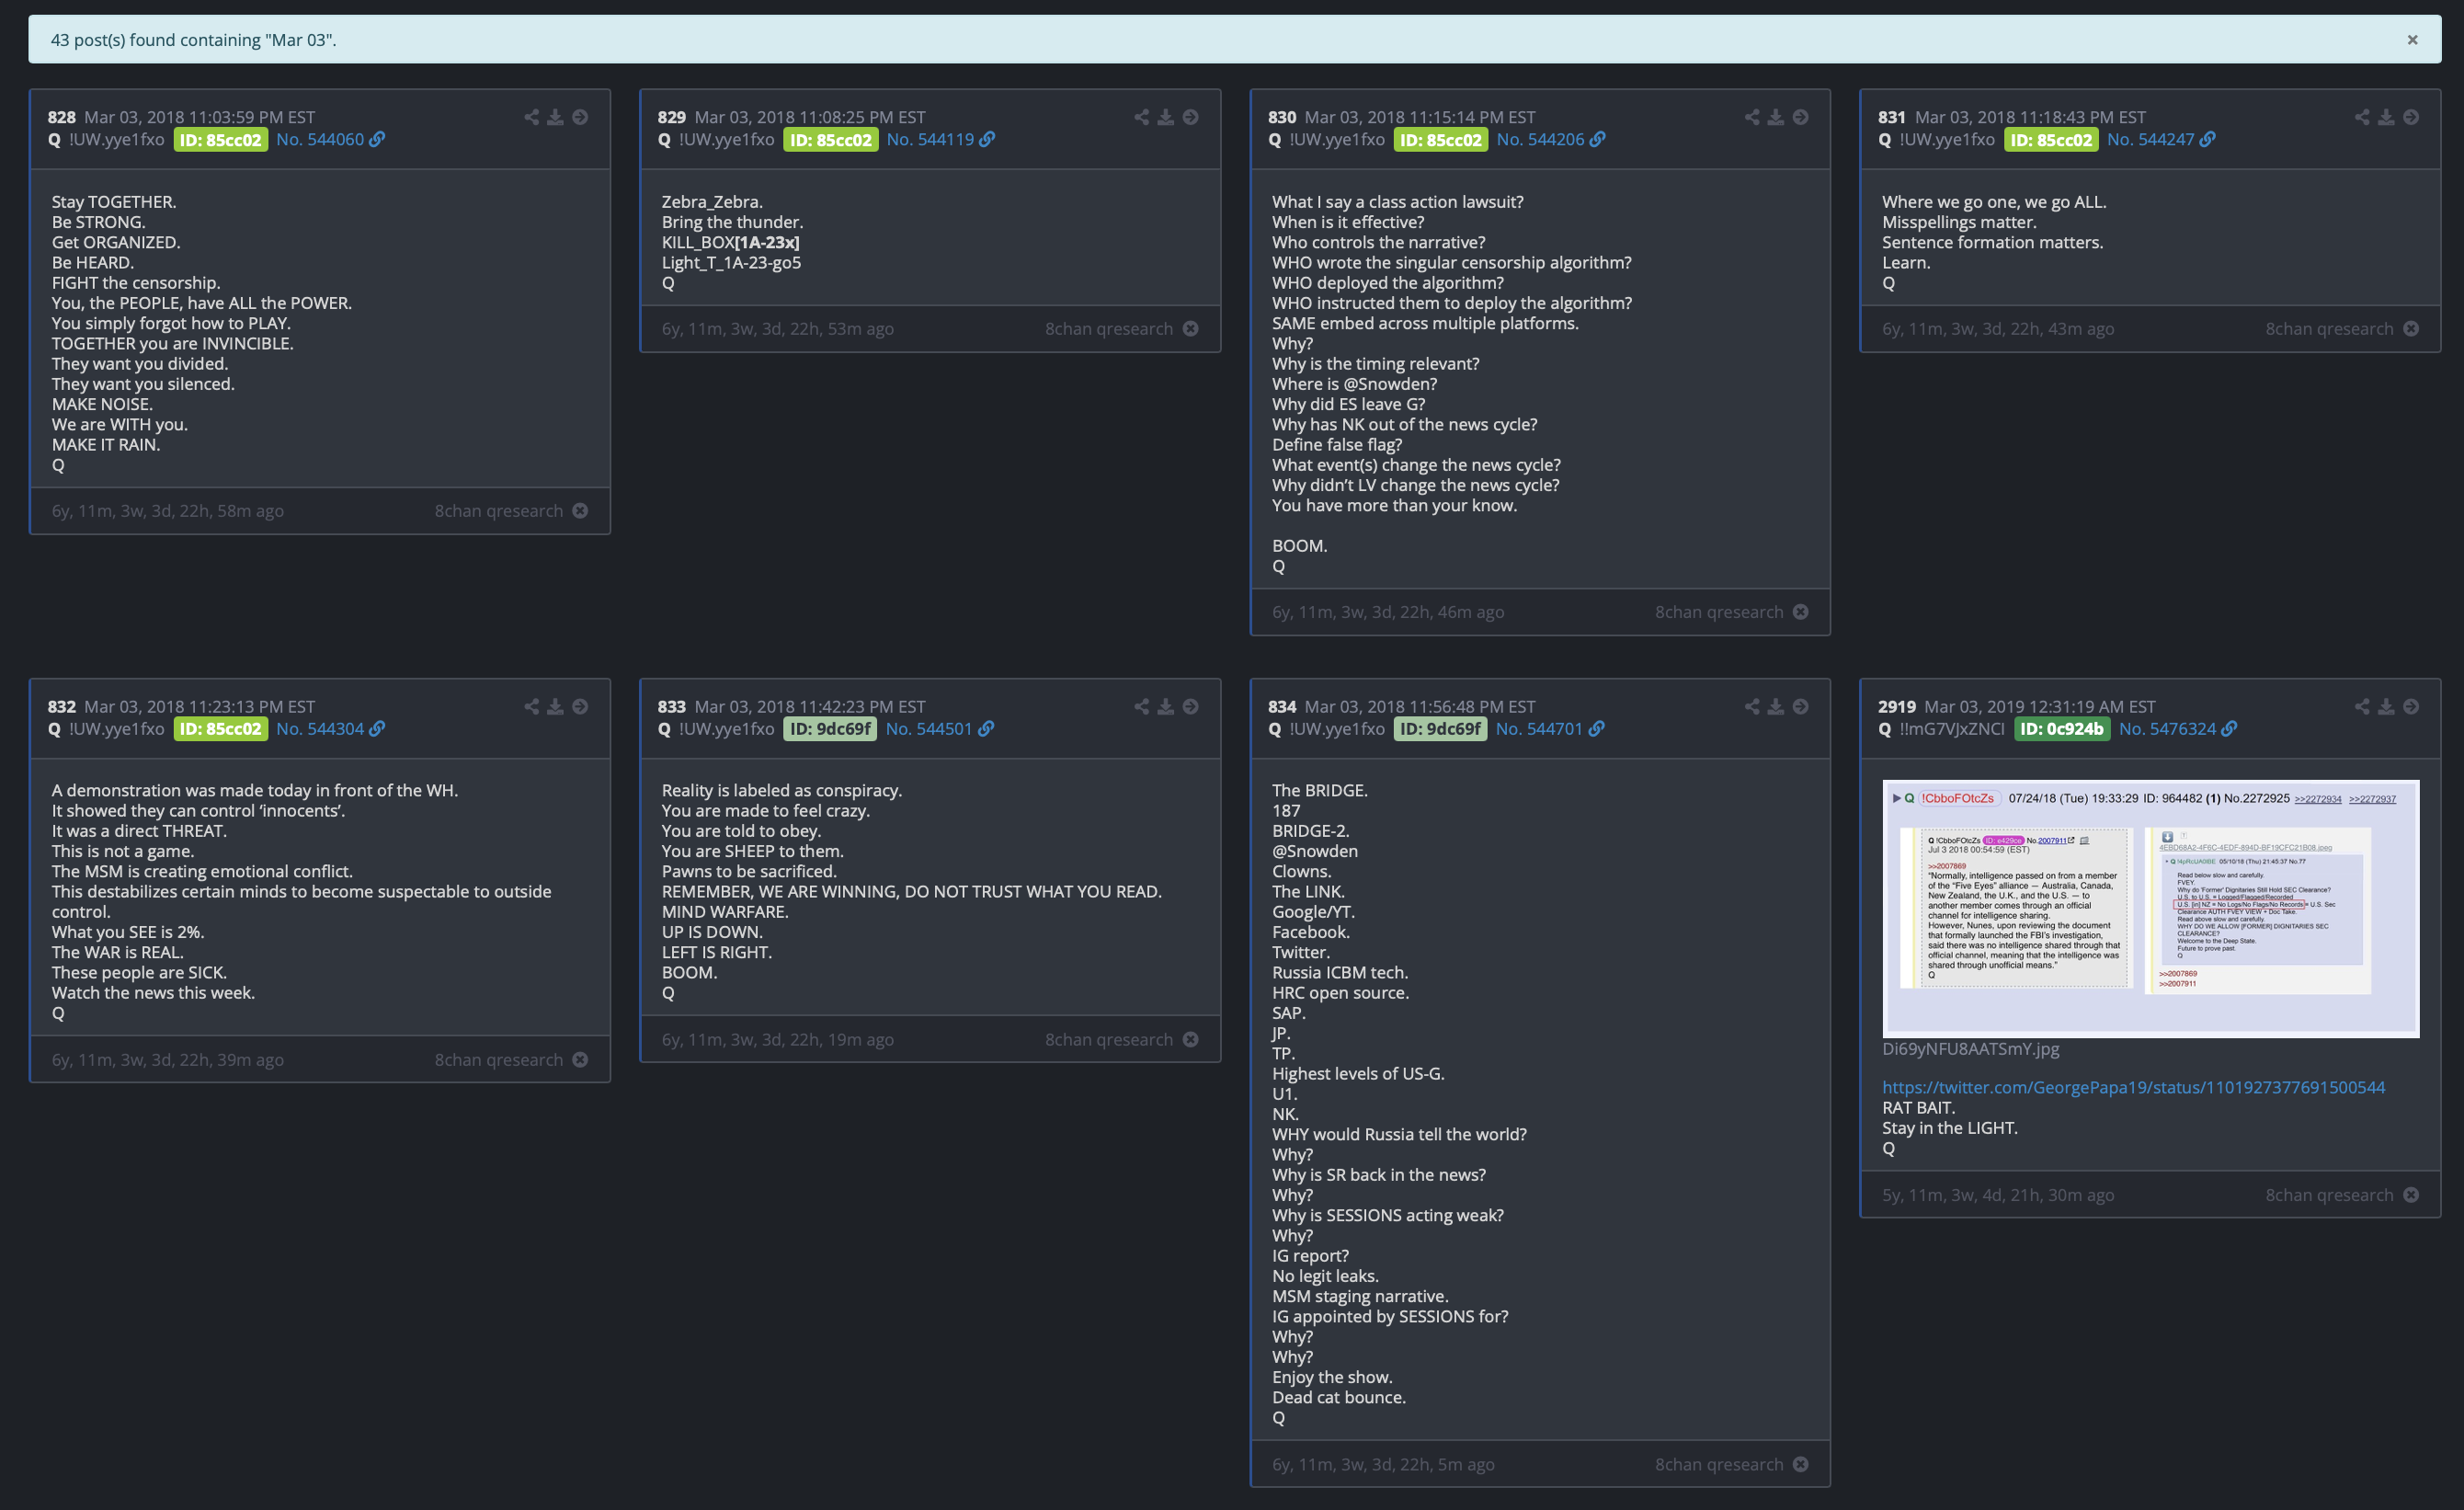Open the post 2919 image thumbnail
The height and width of the screenshot is (1510, 2464).
click(x=2150, y=908)
